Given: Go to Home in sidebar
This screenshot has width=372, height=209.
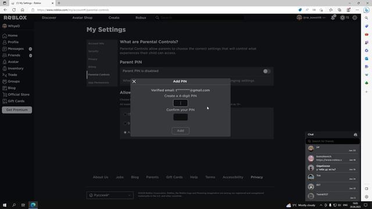Looking at the screenshot, I should [10, 35].
